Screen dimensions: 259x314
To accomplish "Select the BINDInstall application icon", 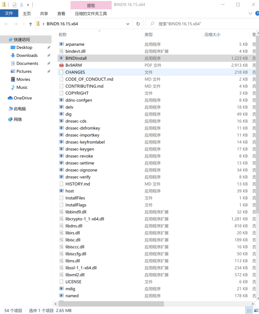I will 61,58.
